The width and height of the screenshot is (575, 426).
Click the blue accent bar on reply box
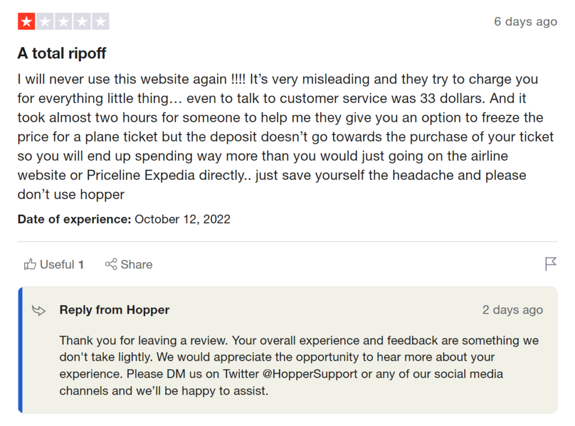[x=20, y=350]
